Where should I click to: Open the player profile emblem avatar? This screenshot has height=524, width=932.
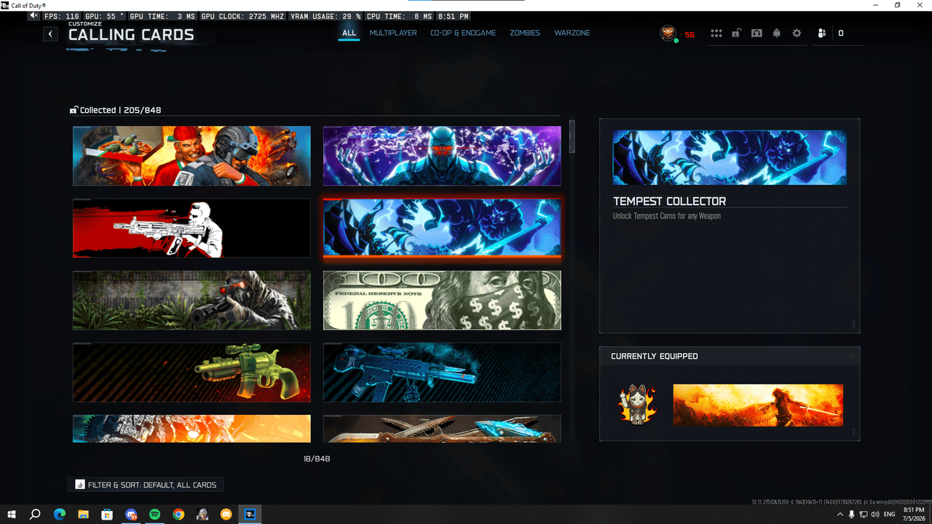[x=668, y=33]
